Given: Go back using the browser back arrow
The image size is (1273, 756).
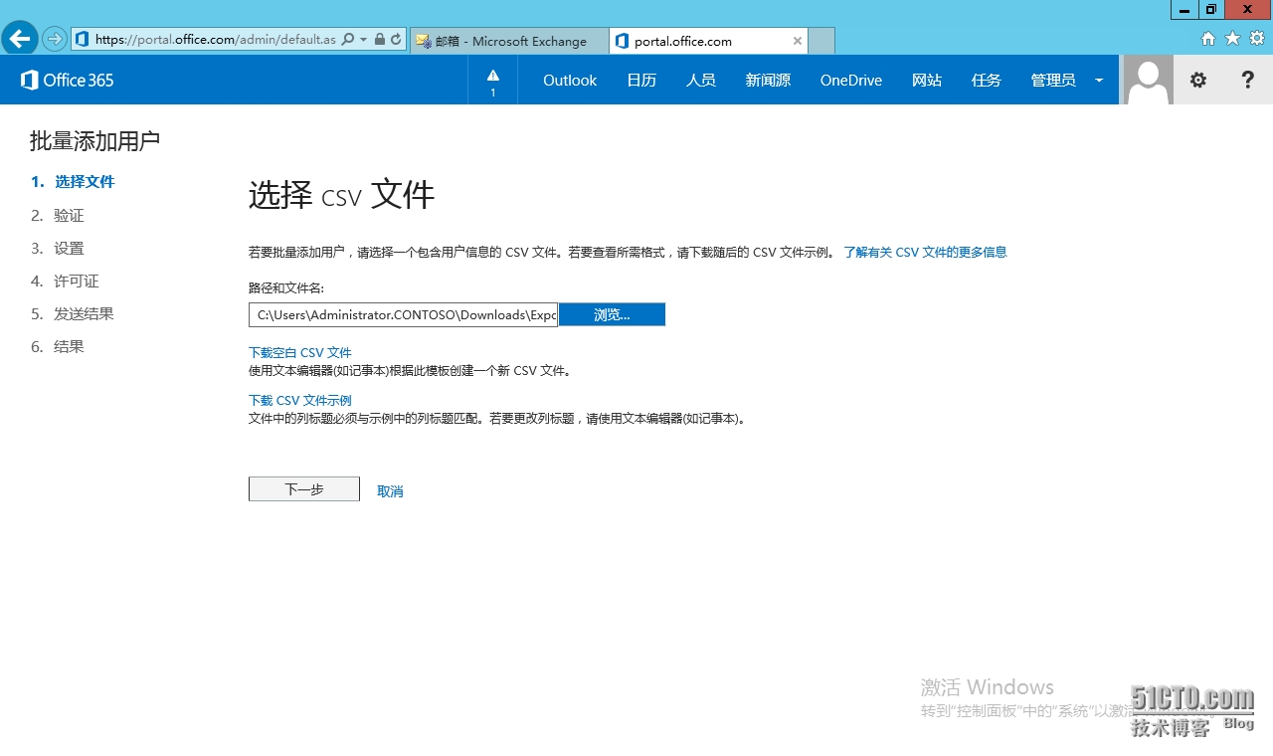Looking at the screenshot, I should click(19, 39).
